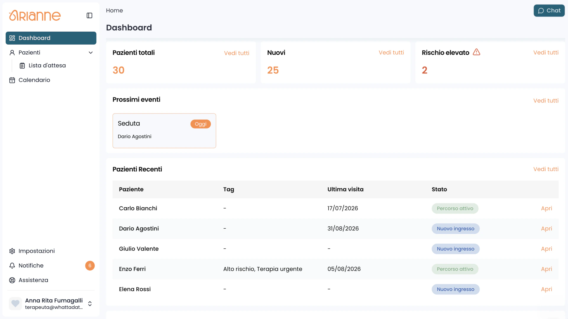Click the Stato column header
Viewport: 568px width, 319px height.
click(x=439, y=189)
